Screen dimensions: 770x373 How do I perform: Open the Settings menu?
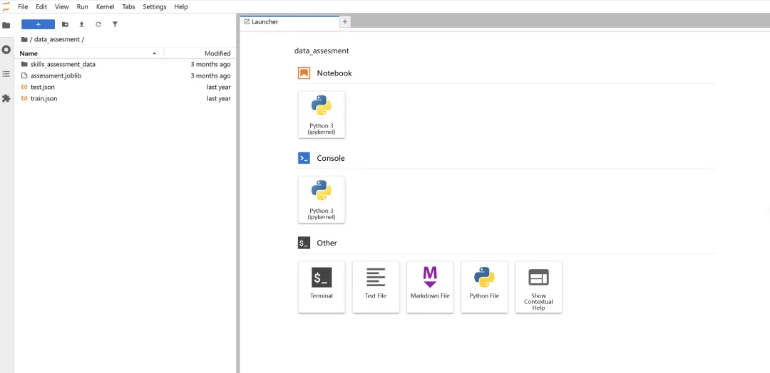(x=155, y=7)
